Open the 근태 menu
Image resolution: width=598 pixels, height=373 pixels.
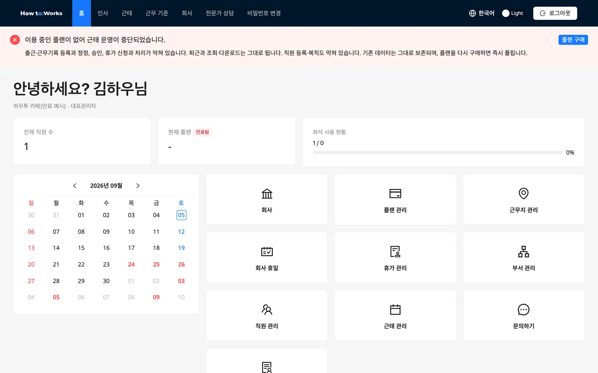point(127,13)
